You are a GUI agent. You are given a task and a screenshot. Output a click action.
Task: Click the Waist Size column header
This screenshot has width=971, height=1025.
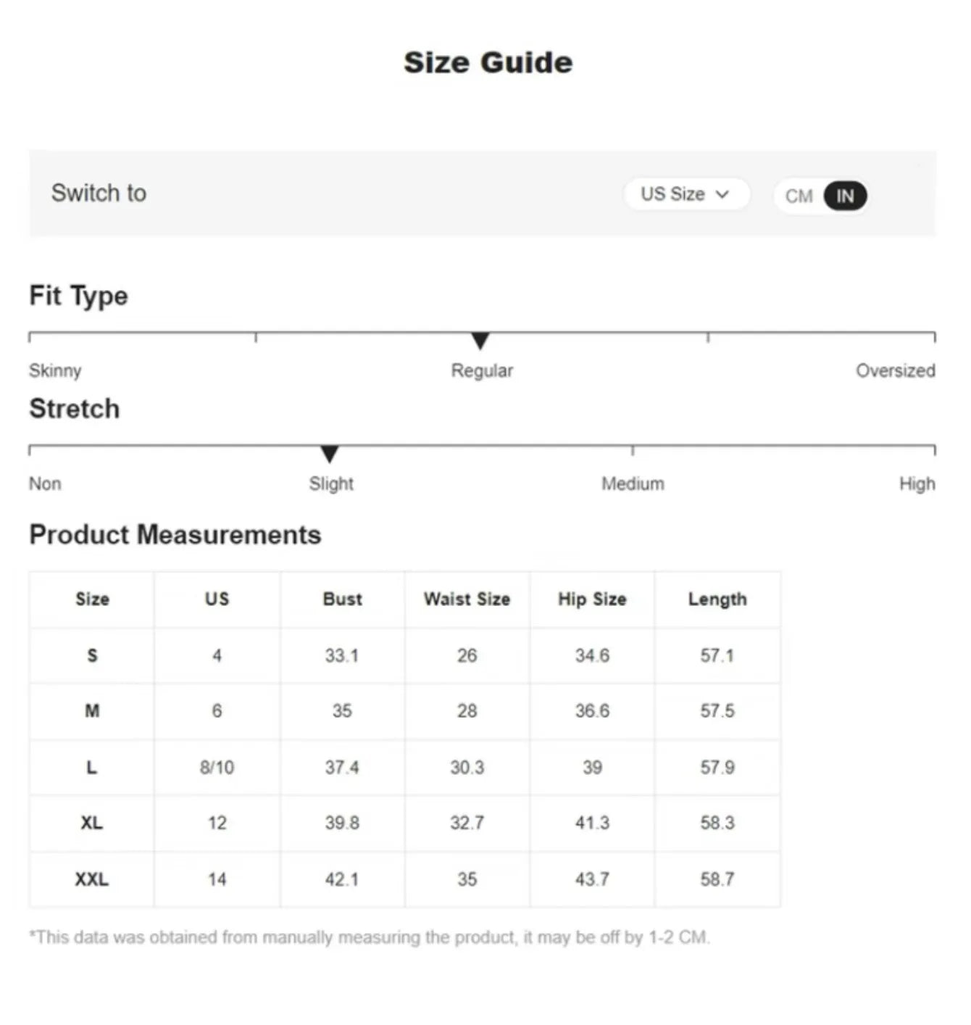tap(467, 599)
